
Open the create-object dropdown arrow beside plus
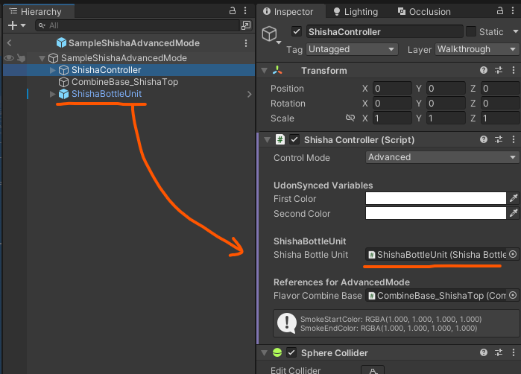pos(23,25)
